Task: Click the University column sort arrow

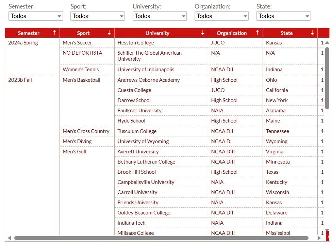Action: (203, 33)
